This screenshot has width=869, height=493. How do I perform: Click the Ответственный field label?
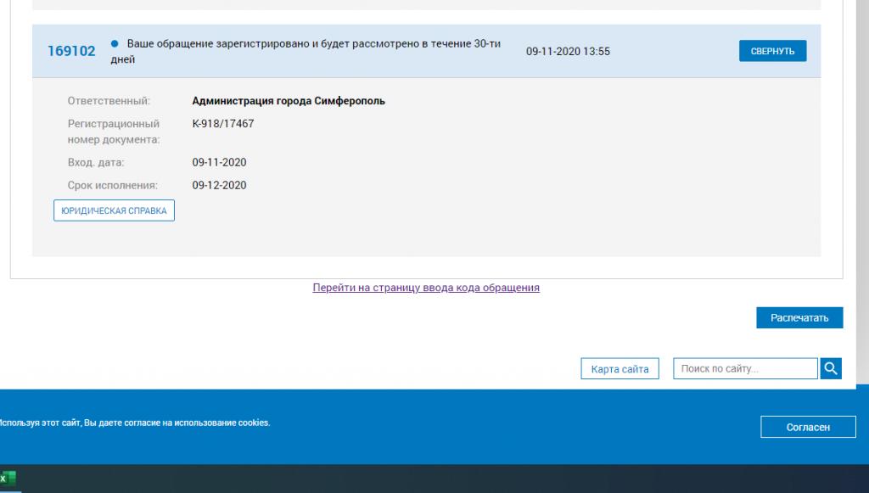[x=109, y=101]
